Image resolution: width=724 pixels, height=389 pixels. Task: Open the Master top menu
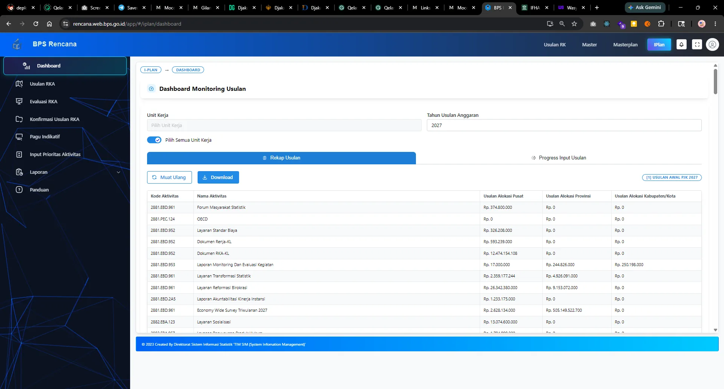coord(589,44)
